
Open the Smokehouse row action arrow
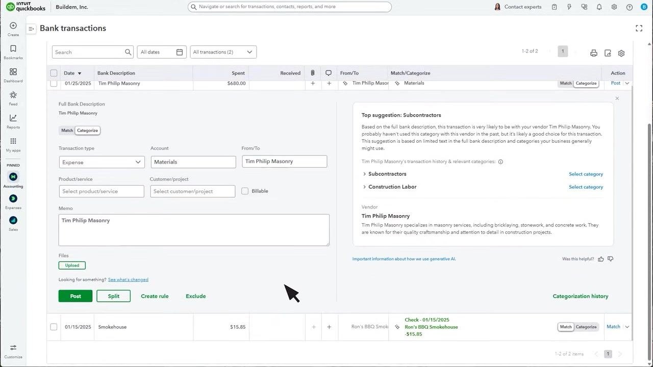point(627,327)
